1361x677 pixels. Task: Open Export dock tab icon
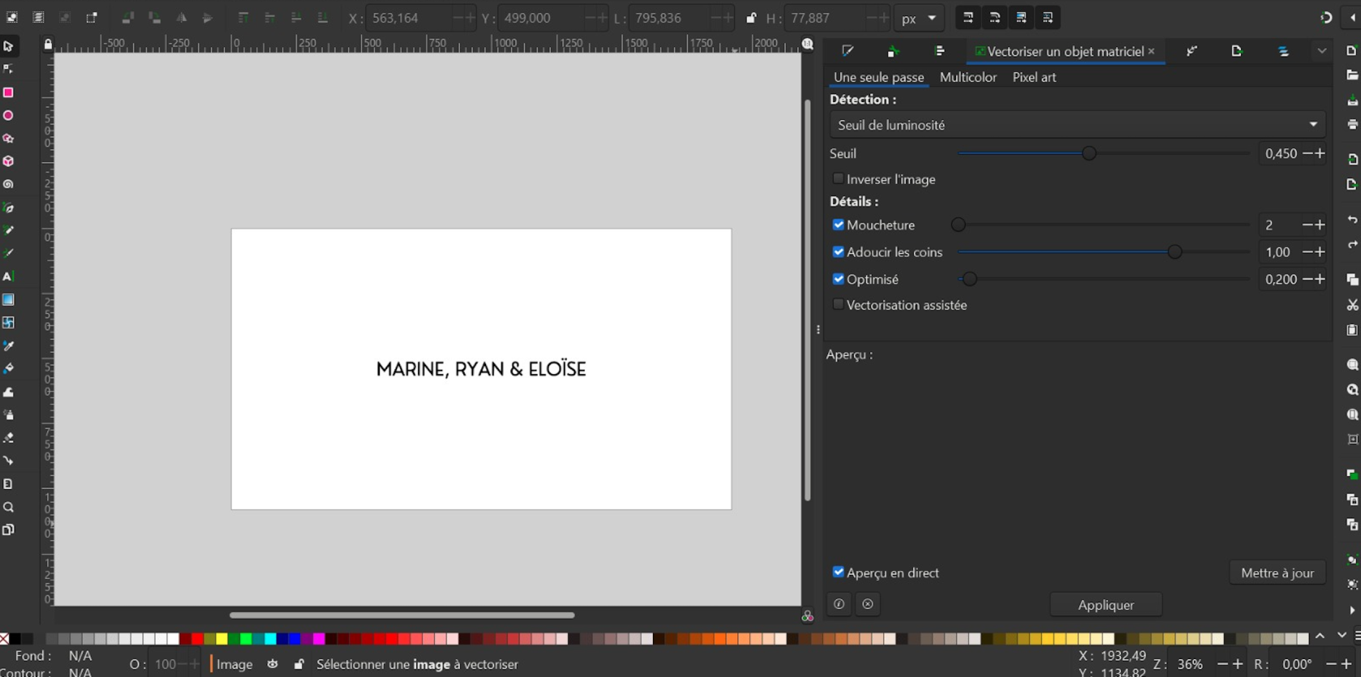pos(1237,51)
